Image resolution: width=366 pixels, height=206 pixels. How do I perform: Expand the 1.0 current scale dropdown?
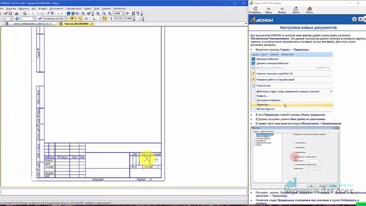click(x=11, y=18)
